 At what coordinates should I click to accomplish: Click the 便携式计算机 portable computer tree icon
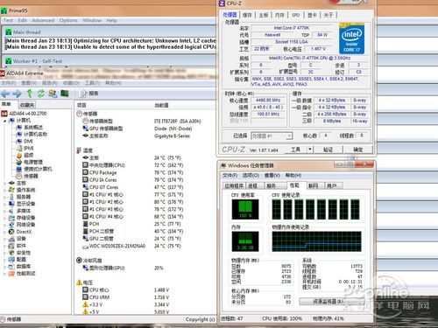click(x=19, y=169)
